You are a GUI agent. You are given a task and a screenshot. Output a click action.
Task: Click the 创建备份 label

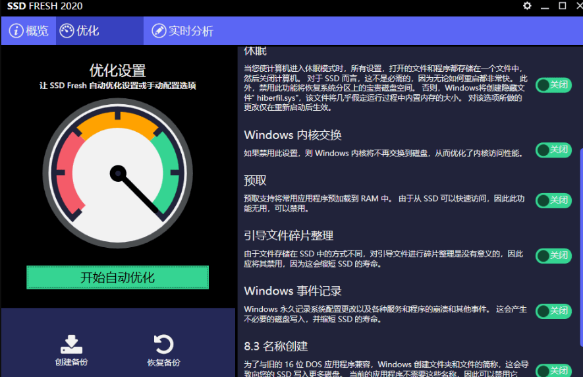click(71, 362)
